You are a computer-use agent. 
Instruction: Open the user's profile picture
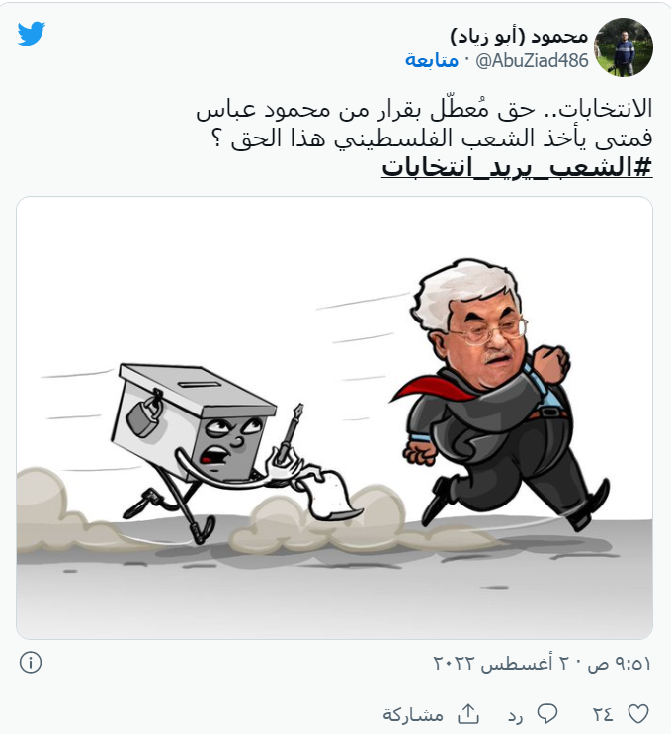[624, 47]
